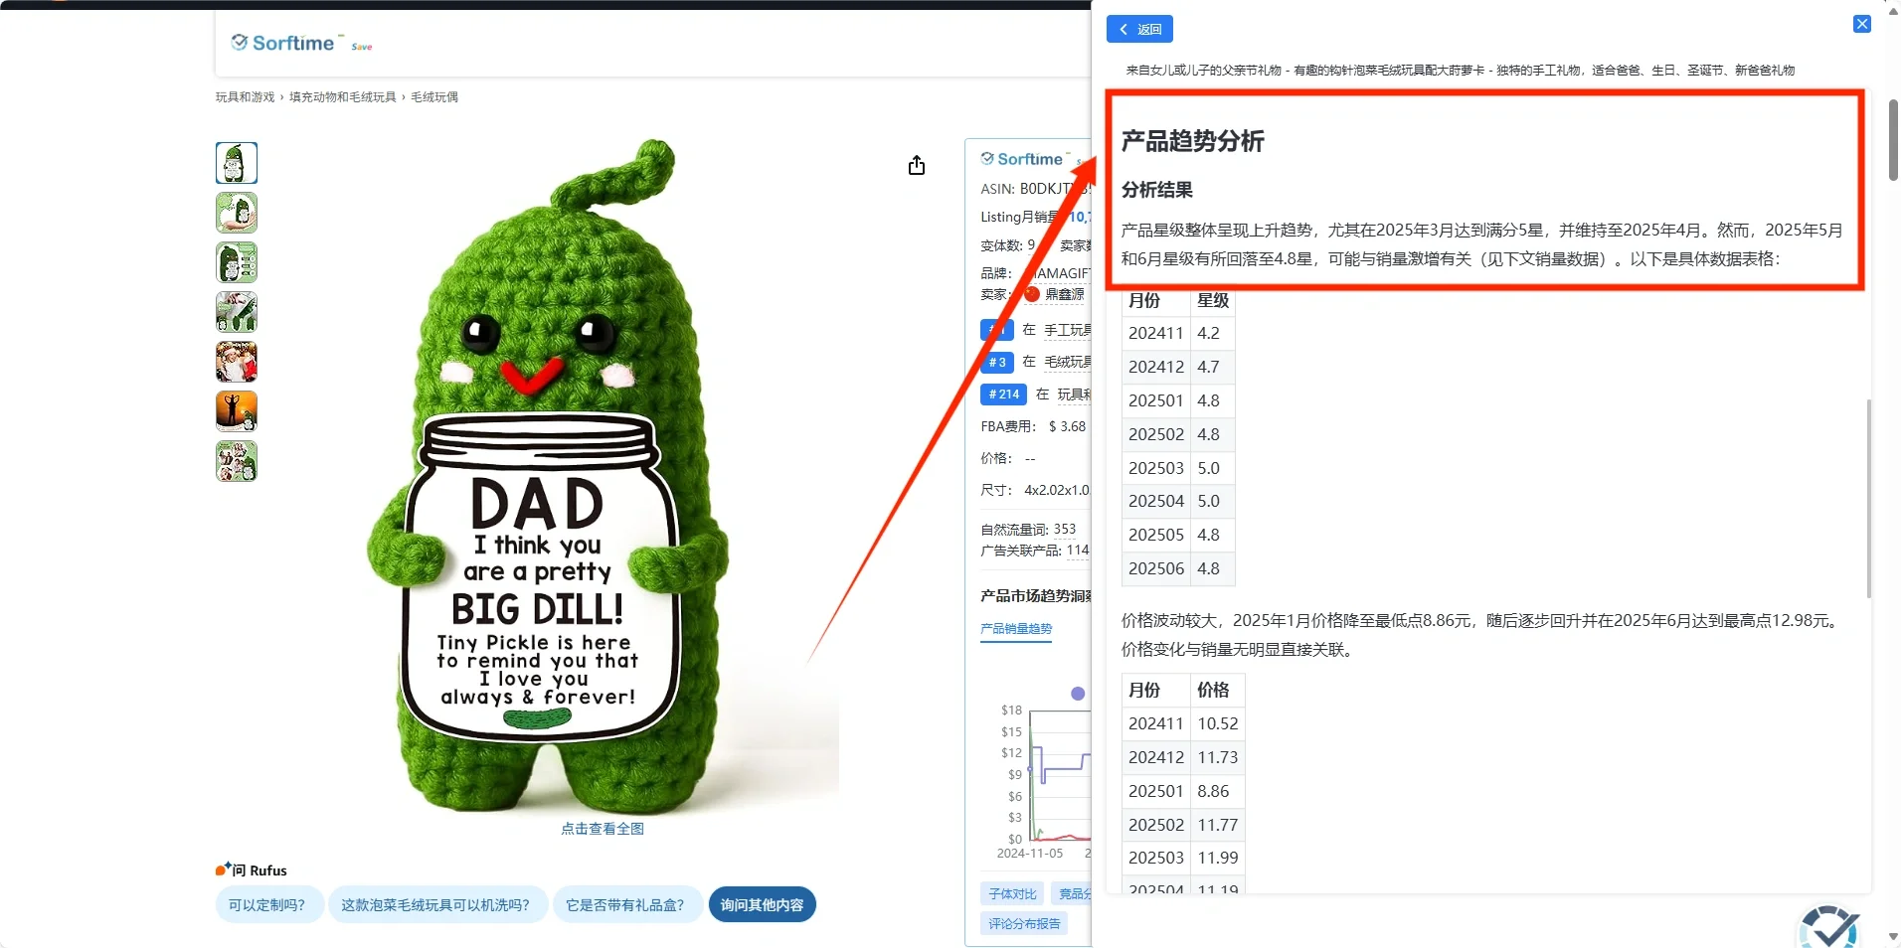The width and height of the screenshot is (1901, 948).
Task: Click the share icon above product image
Action: coord(917,165)
